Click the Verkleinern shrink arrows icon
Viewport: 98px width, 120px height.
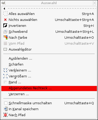click(5, 70)
